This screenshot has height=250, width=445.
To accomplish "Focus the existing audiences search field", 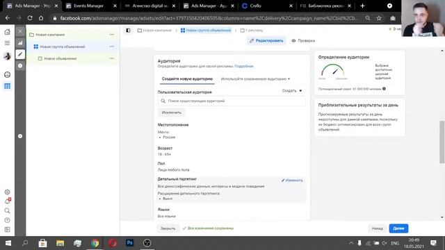I will point(232,101).
